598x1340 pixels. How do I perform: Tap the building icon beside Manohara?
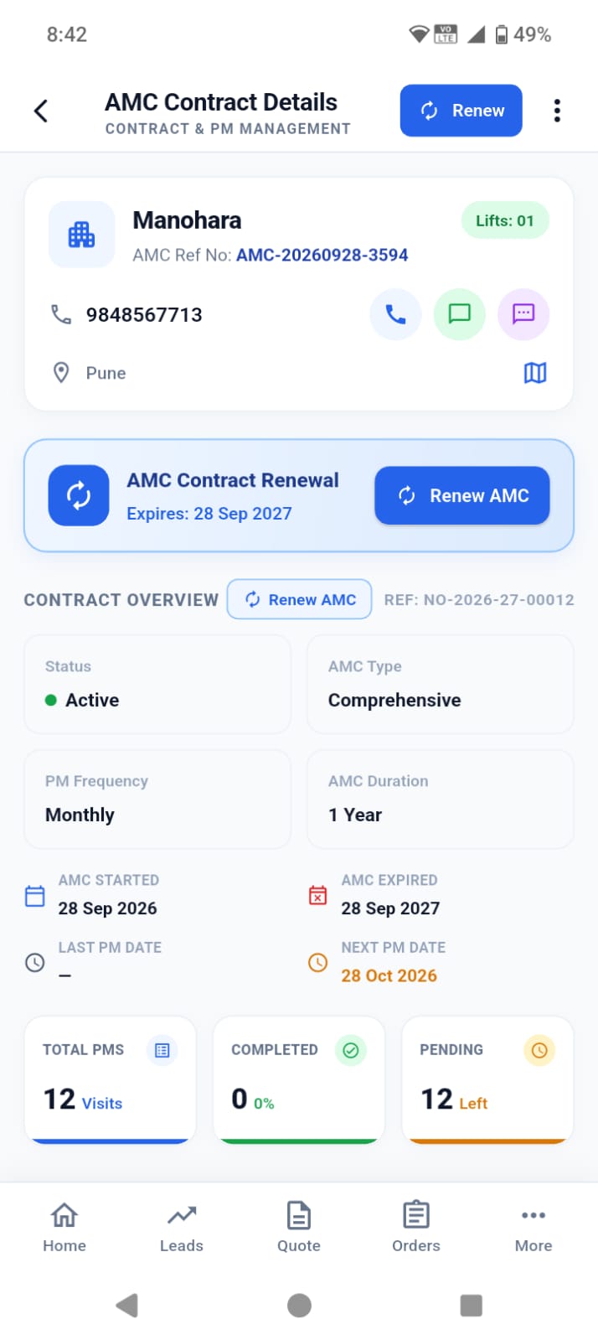(81, 235)
